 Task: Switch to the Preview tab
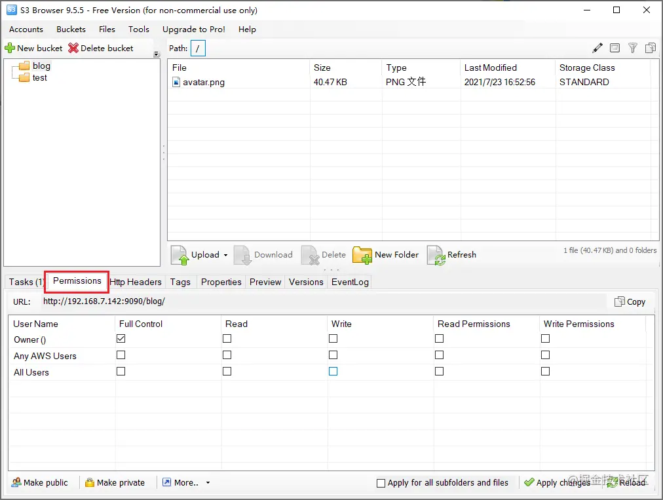(x=265, y=282)
